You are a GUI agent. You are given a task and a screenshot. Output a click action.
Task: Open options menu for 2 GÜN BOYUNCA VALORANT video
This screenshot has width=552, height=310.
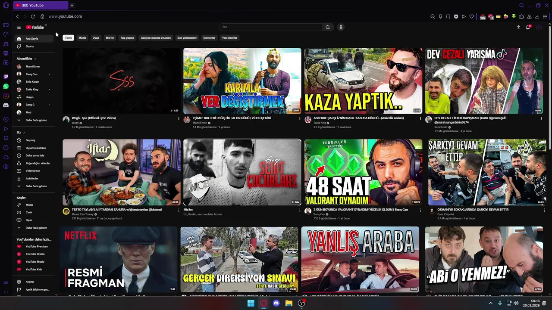coord(420,210)
